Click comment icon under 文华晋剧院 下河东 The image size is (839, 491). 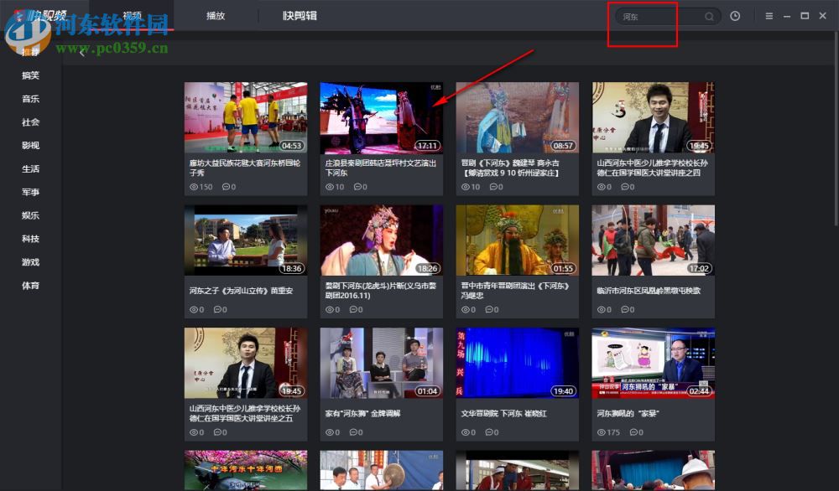(489, 432)
